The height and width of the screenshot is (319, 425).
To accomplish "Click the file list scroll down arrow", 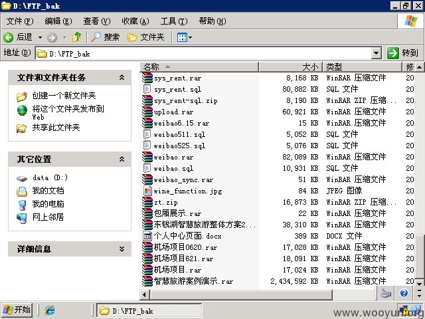I will 419,284.
